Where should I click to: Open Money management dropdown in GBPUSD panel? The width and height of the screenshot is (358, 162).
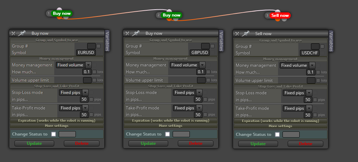tap(187, 65)
